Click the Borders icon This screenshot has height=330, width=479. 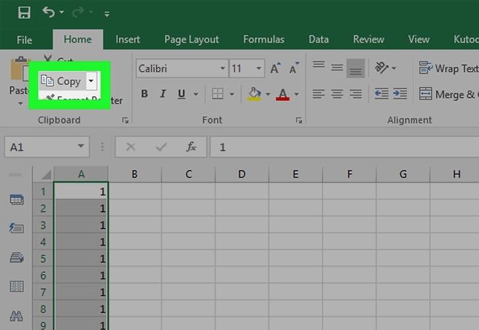(x=218, y=94)
